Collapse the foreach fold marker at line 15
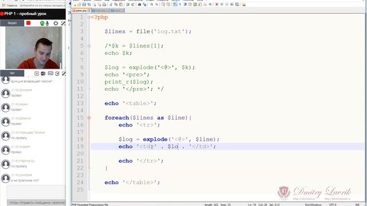This screenshot has width=367, height=206. pos(89,118)
